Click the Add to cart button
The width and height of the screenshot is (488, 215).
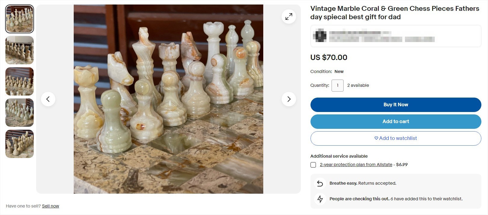coord(396,121)
